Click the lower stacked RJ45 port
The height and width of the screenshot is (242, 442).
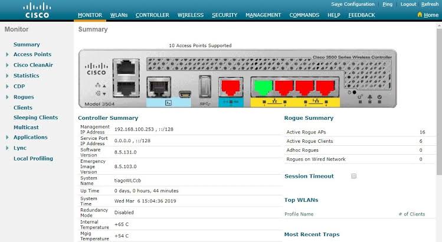click(x=126, y=87)
